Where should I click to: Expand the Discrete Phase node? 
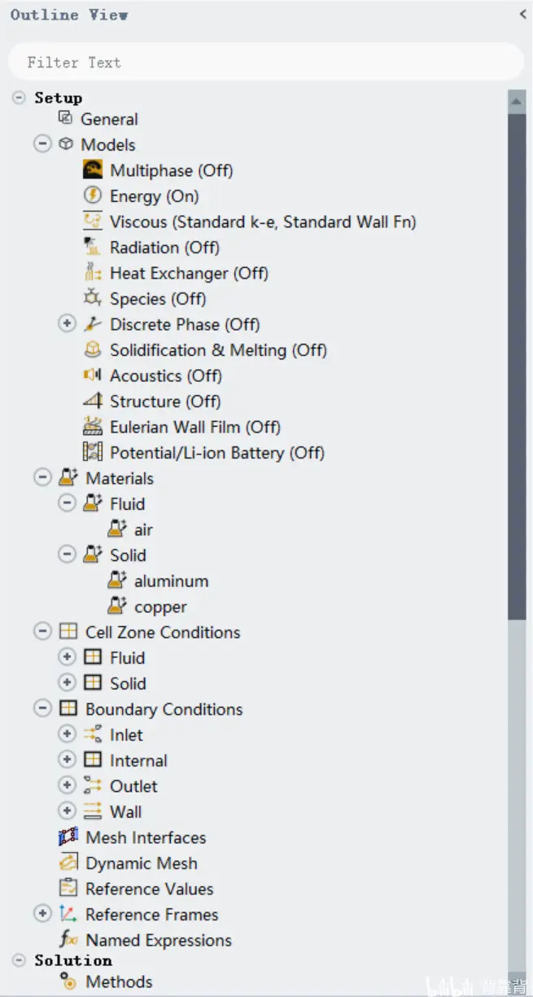pos(67,324)
